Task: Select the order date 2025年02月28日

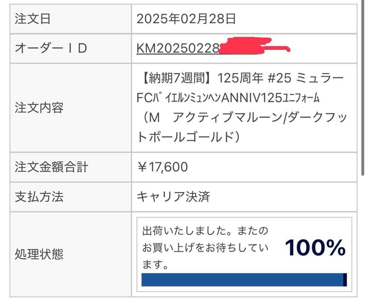Action: (x=186, y=19)
